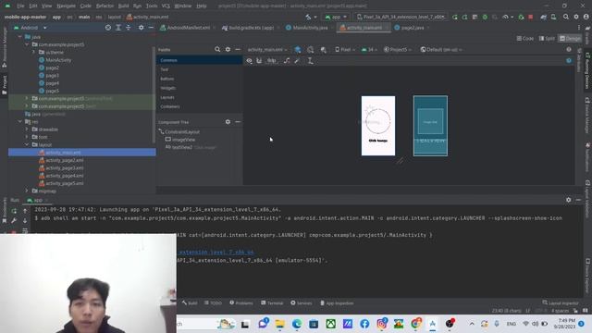Screen dimensions: 592x333
Task: Open the File menu
Action: coord(20,6)
